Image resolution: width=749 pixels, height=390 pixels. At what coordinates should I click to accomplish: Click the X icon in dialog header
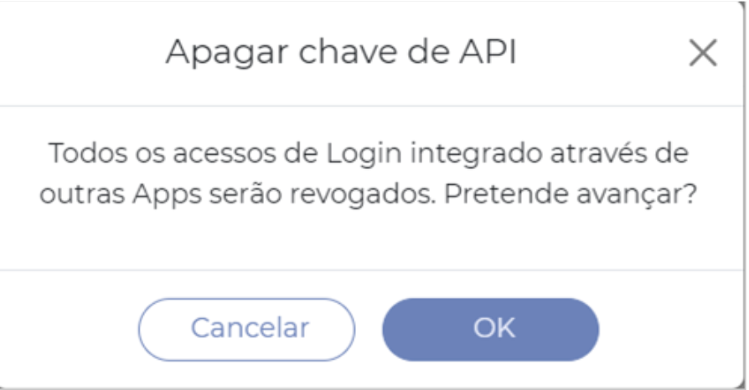[703, 53]
